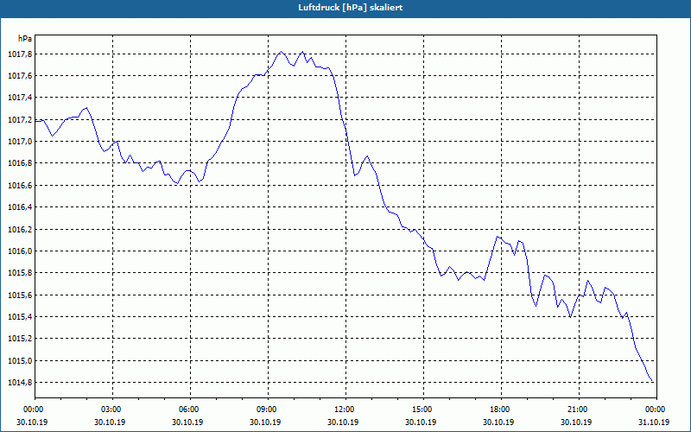Select the 1015,6 y-axis value
Viewport: 691px width, 432px height.
(20, 295)
